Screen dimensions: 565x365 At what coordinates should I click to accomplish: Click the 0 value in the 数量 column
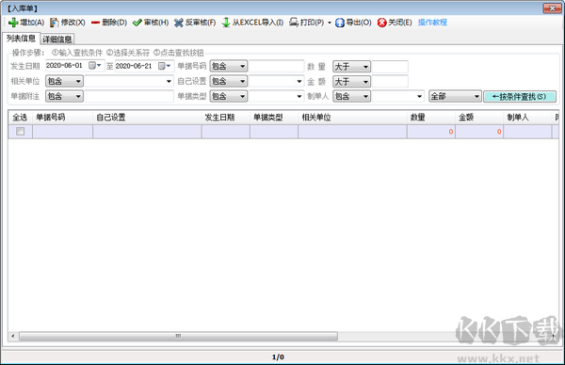pyautogui.click(x=450, y=132)
